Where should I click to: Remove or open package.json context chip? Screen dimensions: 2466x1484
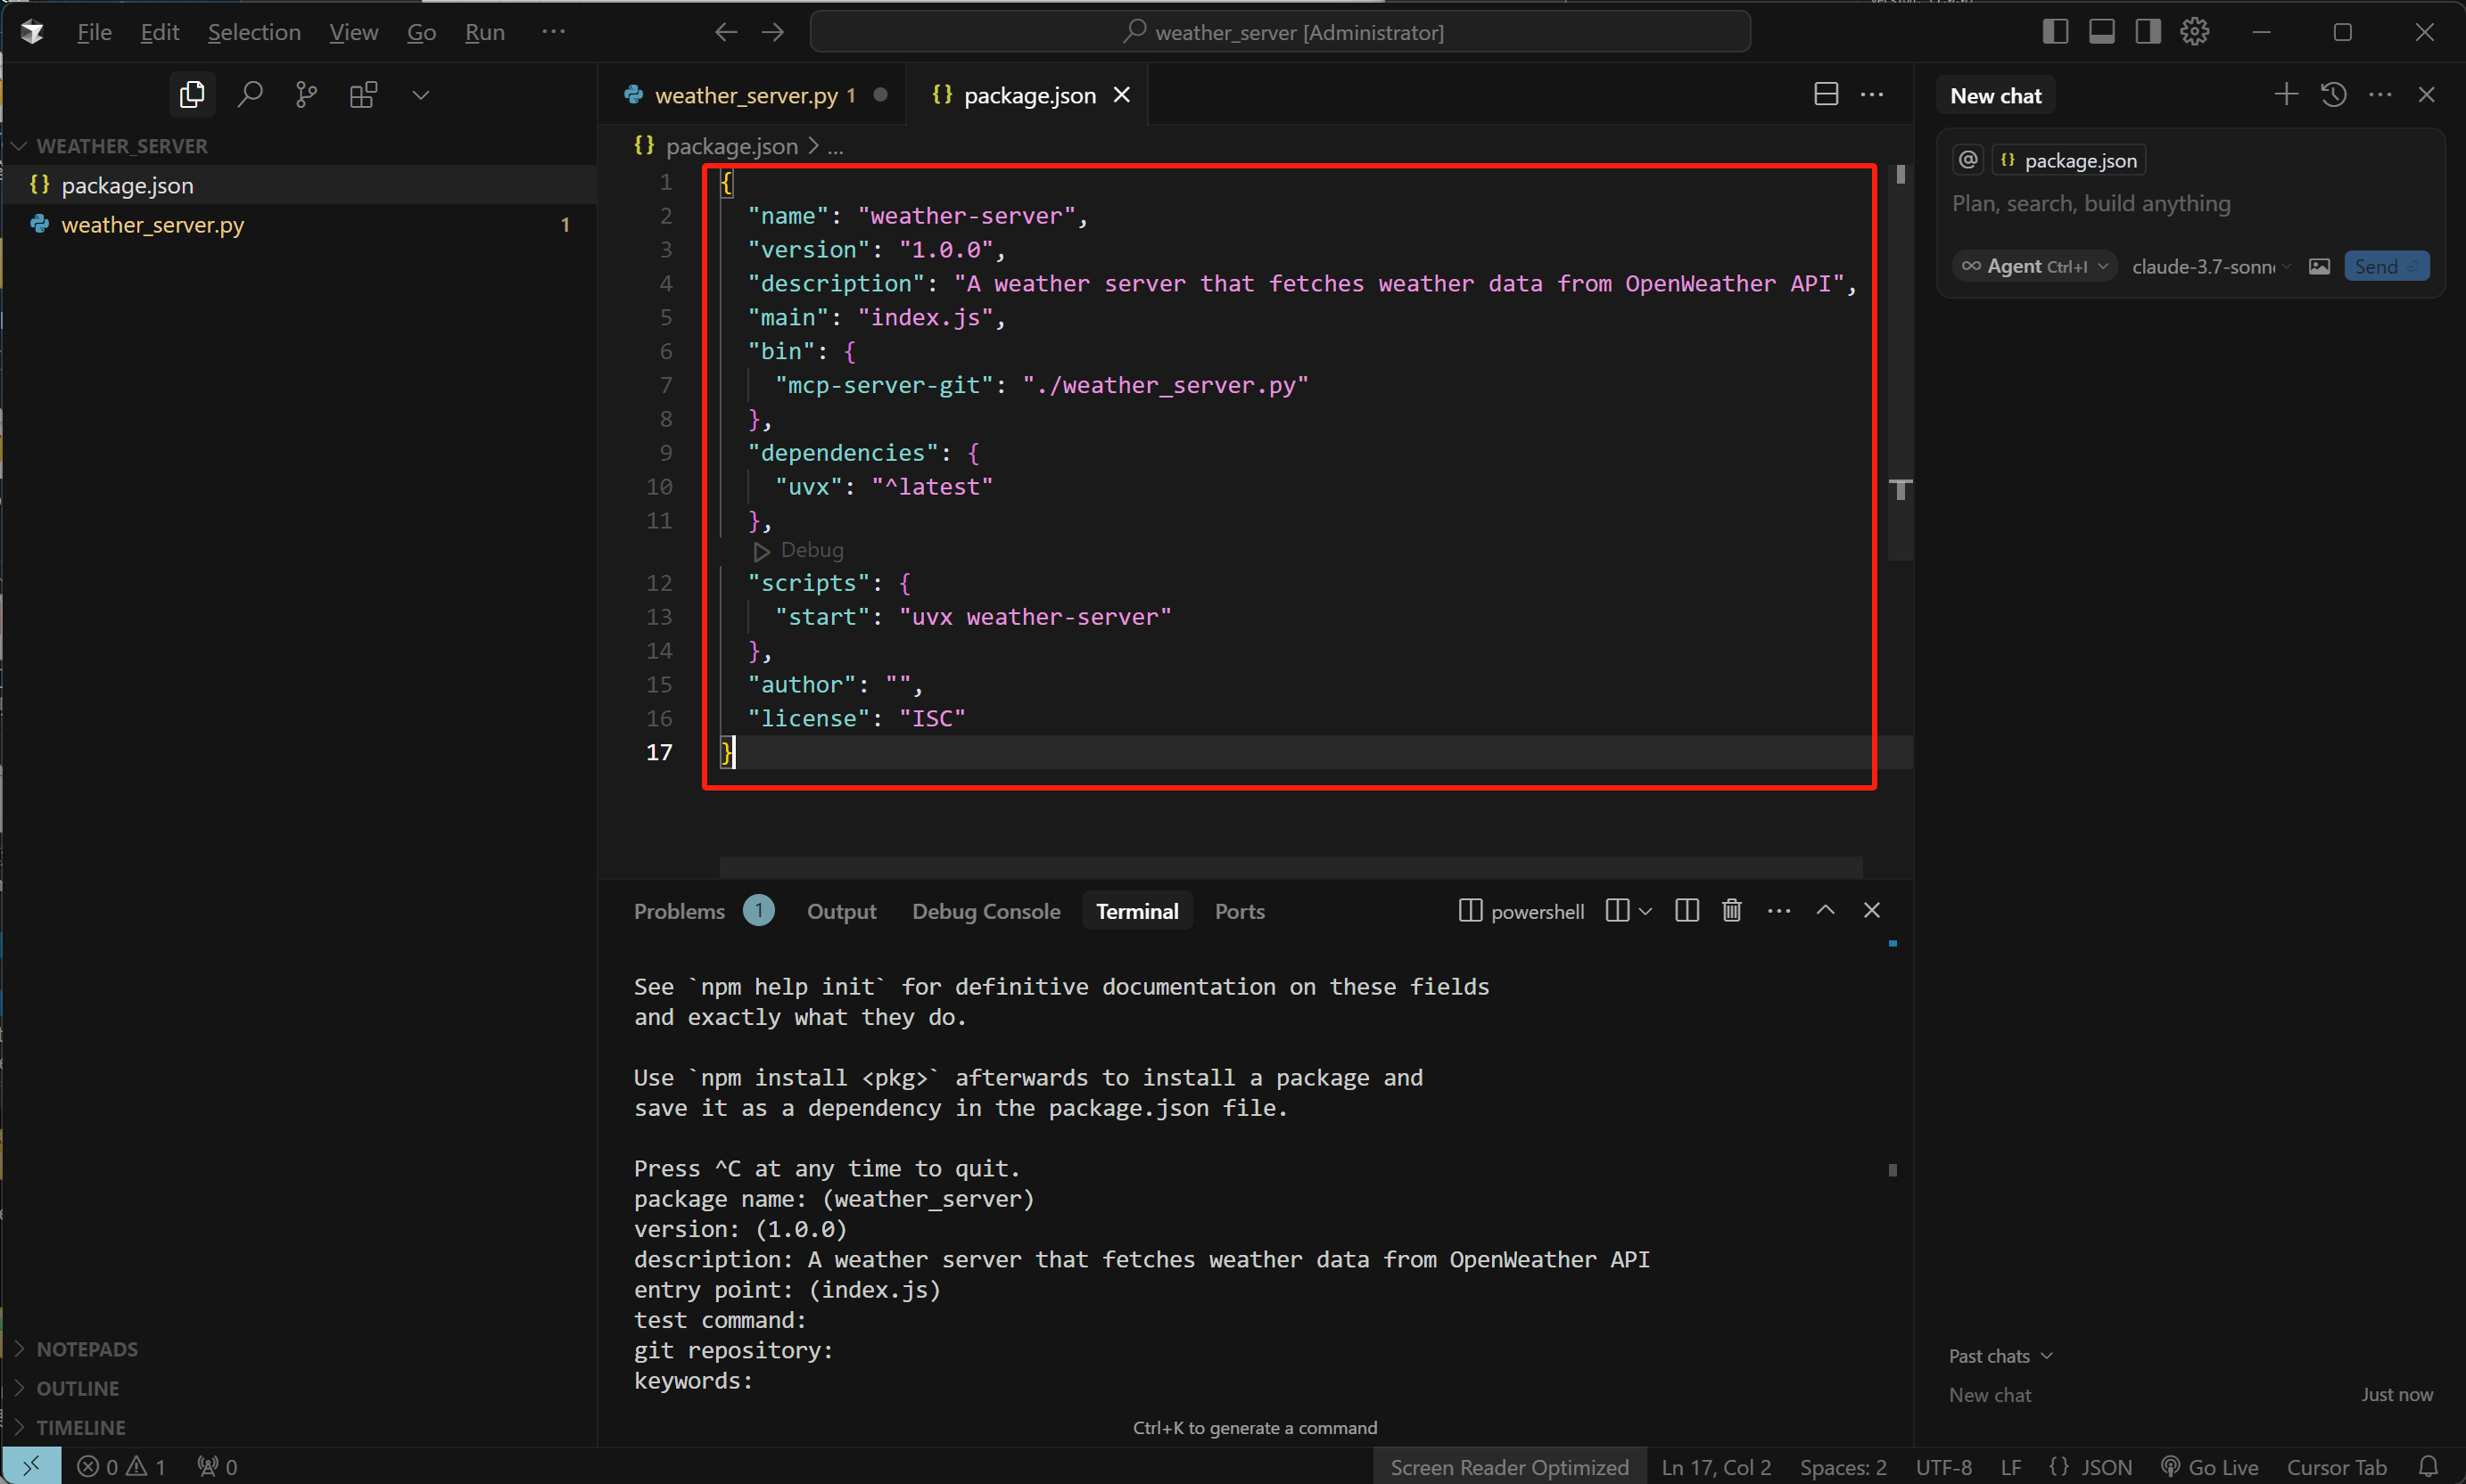[2069, 160]
